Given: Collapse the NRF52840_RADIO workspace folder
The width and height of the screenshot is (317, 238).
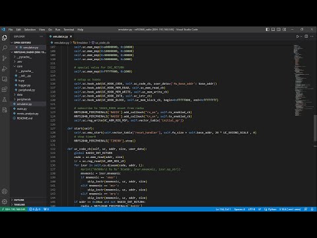Looking at the screenshot, I should tap(28, 52).
